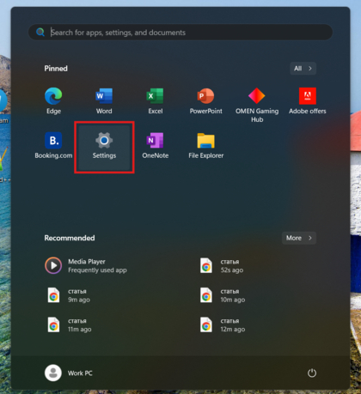Image resolution: width=361 pixels, height=394 pixels.
Task: Open статья file from 12m ago
Action: pos(223,325)
